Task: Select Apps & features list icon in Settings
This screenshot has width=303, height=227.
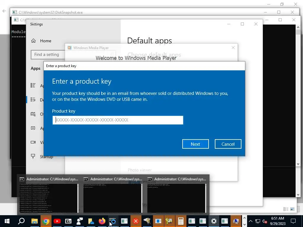Action: (33, 85)
